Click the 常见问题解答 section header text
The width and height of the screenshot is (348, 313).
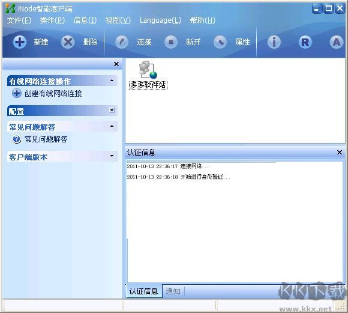coord(32,127)
